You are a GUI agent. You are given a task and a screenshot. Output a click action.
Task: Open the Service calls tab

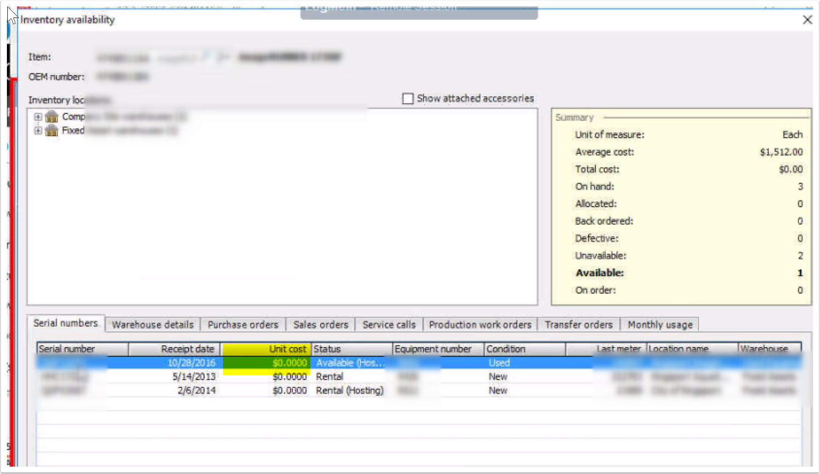pos(389,325)
